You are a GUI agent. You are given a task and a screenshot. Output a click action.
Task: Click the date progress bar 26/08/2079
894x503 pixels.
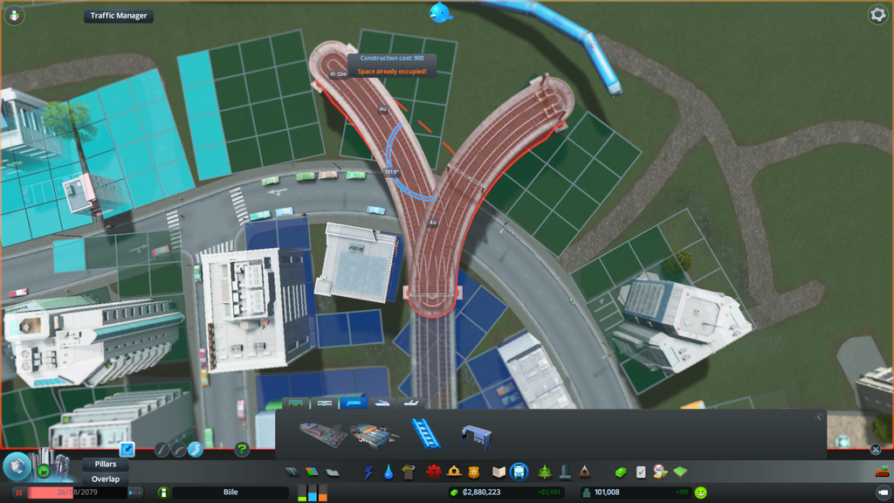77,493
